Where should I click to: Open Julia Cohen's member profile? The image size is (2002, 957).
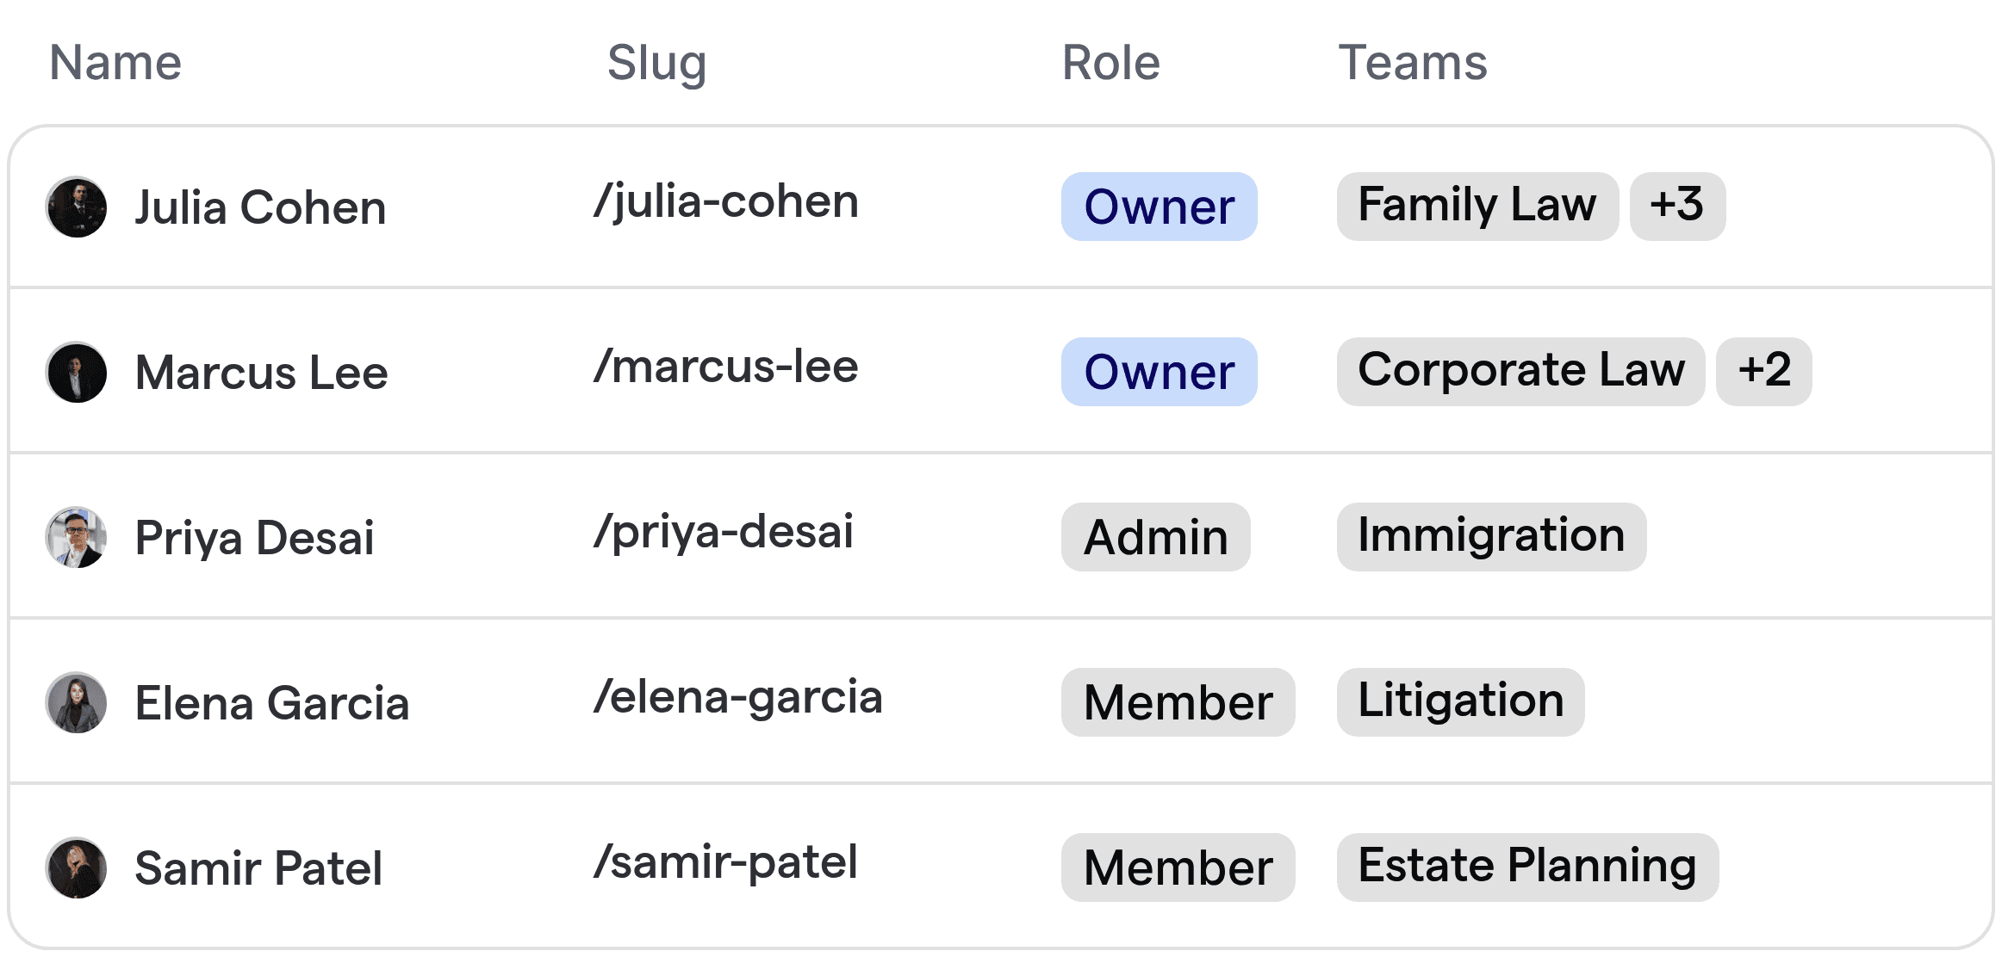(x=260, y=207)
